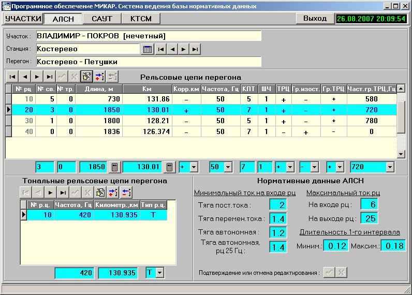Image resolution: width=412 pixels, height=295 pixels.
Task: Open the УЧАСТКИ section button
Action: pyautogui.click(x=23, y=19)
